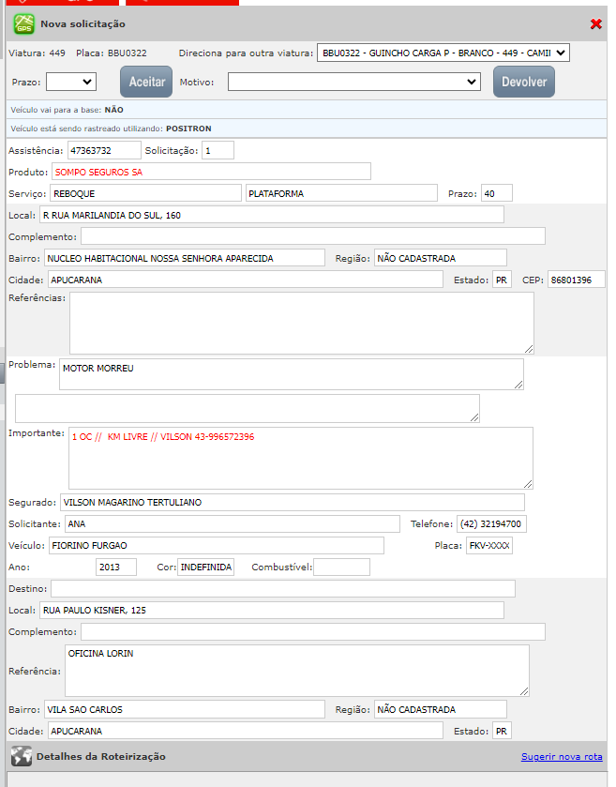This screenshot has width=616, height=787.
Task: Open the Motivo dropdown
Action: pos(354,83)
